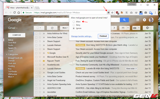This screenshot has width=160, height=99.
Task: Click the COMPOSE button
Action: coord(17,35)
